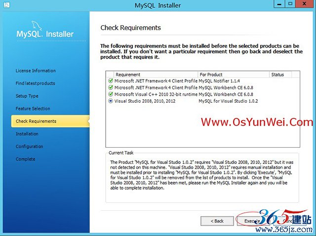Select the Setup Type step
316x236 pixels.
(x=27, y=96)
